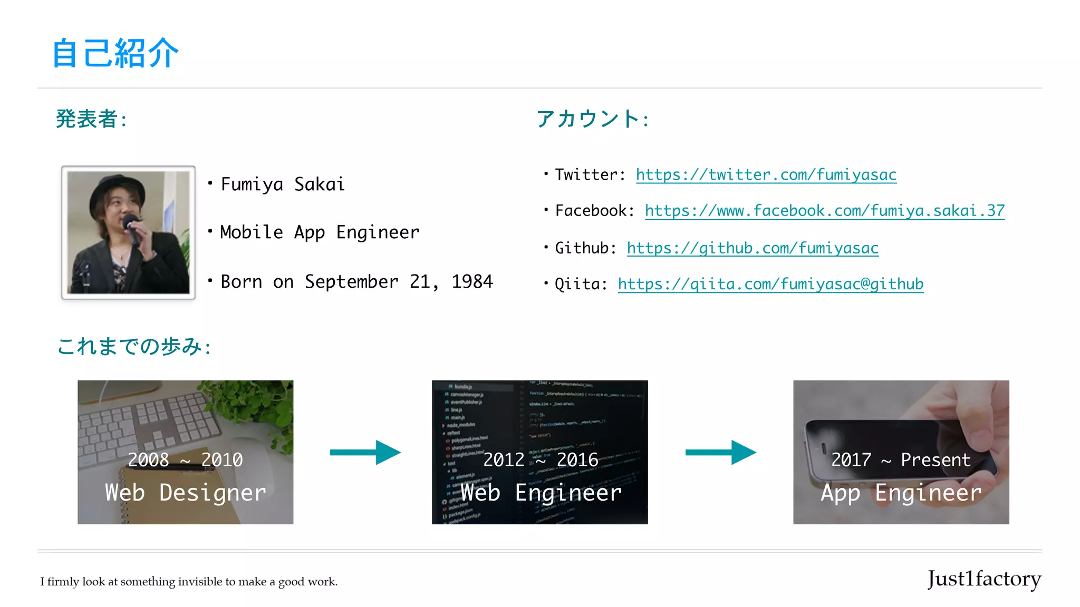The image size is (1080, 607).
Task: Click the presenter profile photo
Action: (x=128, y=232)
